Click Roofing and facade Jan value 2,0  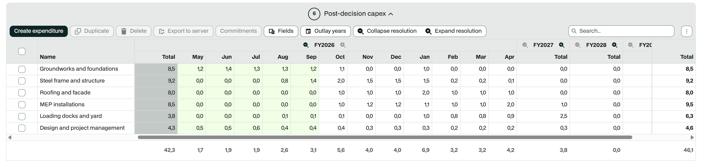click(x=426, y=92)
